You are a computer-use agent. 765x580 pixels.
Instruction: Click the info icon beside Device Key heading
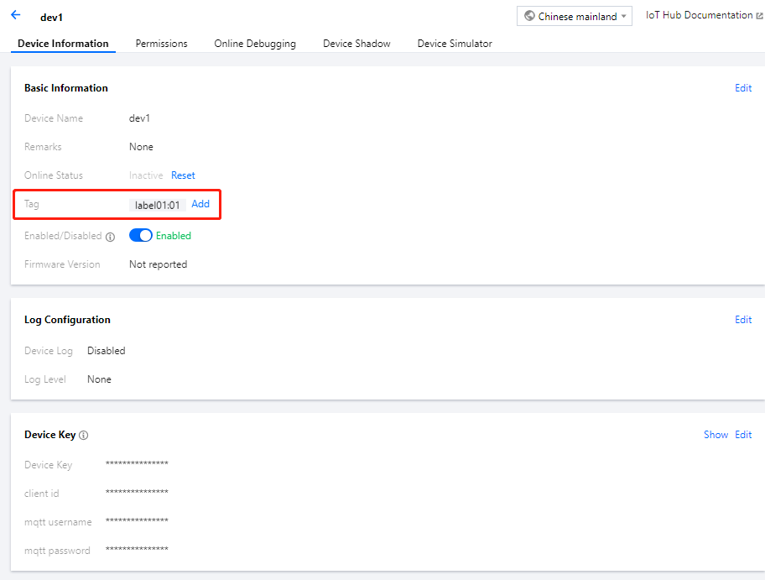tap(84, 436)
